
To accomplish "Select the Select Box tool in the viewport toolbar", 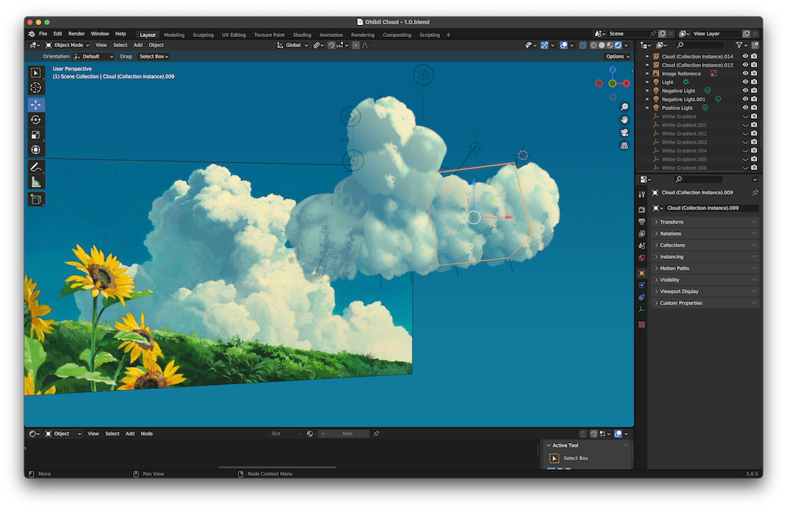I will tap(35, 72).
